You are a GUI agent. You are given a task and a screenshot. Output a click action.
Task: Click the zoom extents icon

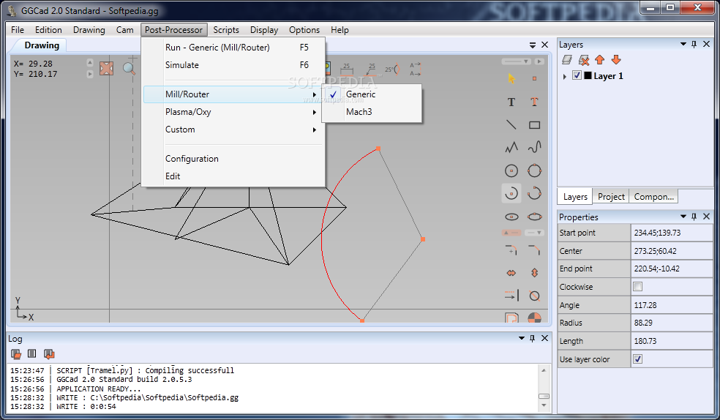point(107,69)
